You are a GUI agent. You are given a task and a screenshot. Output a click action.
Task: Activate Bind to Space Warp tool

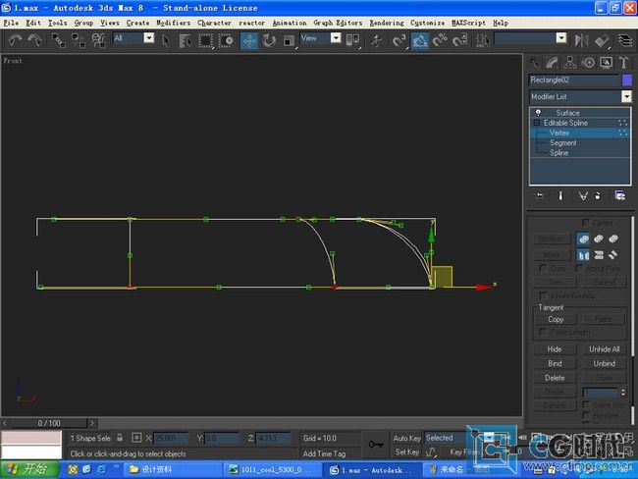pos(98,40)
